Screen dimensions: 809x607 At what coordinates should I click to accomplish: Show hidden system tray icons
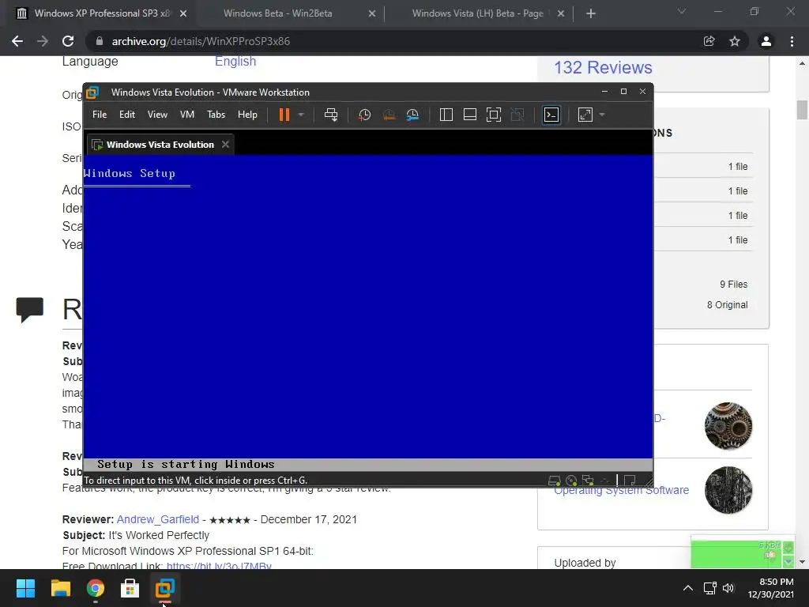click(688, 588)
